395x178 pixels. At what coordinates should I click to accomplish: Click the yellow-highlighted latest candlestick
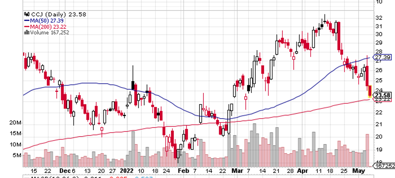[370, 91]
